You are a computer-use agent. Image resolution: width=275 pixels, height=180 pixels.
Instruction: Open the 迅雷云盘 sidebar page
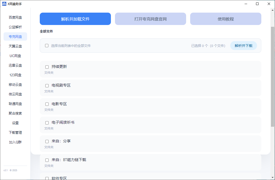[x=15, y=65]
